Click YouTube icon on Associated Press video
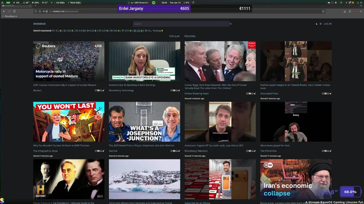364x204 pixels. click(325, 93)
